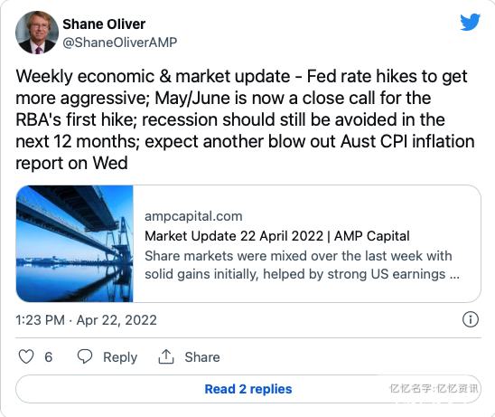The width and height of the screenshot is (495, 417).
Task: Click the reply speech bubble icon
Action: (85, 356)
